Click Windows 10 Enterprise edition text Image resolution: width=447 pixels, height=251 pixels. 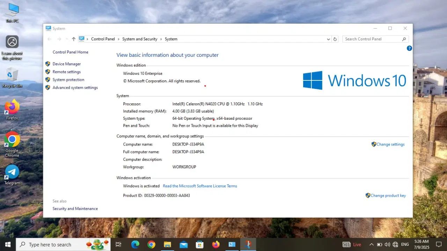143,73
